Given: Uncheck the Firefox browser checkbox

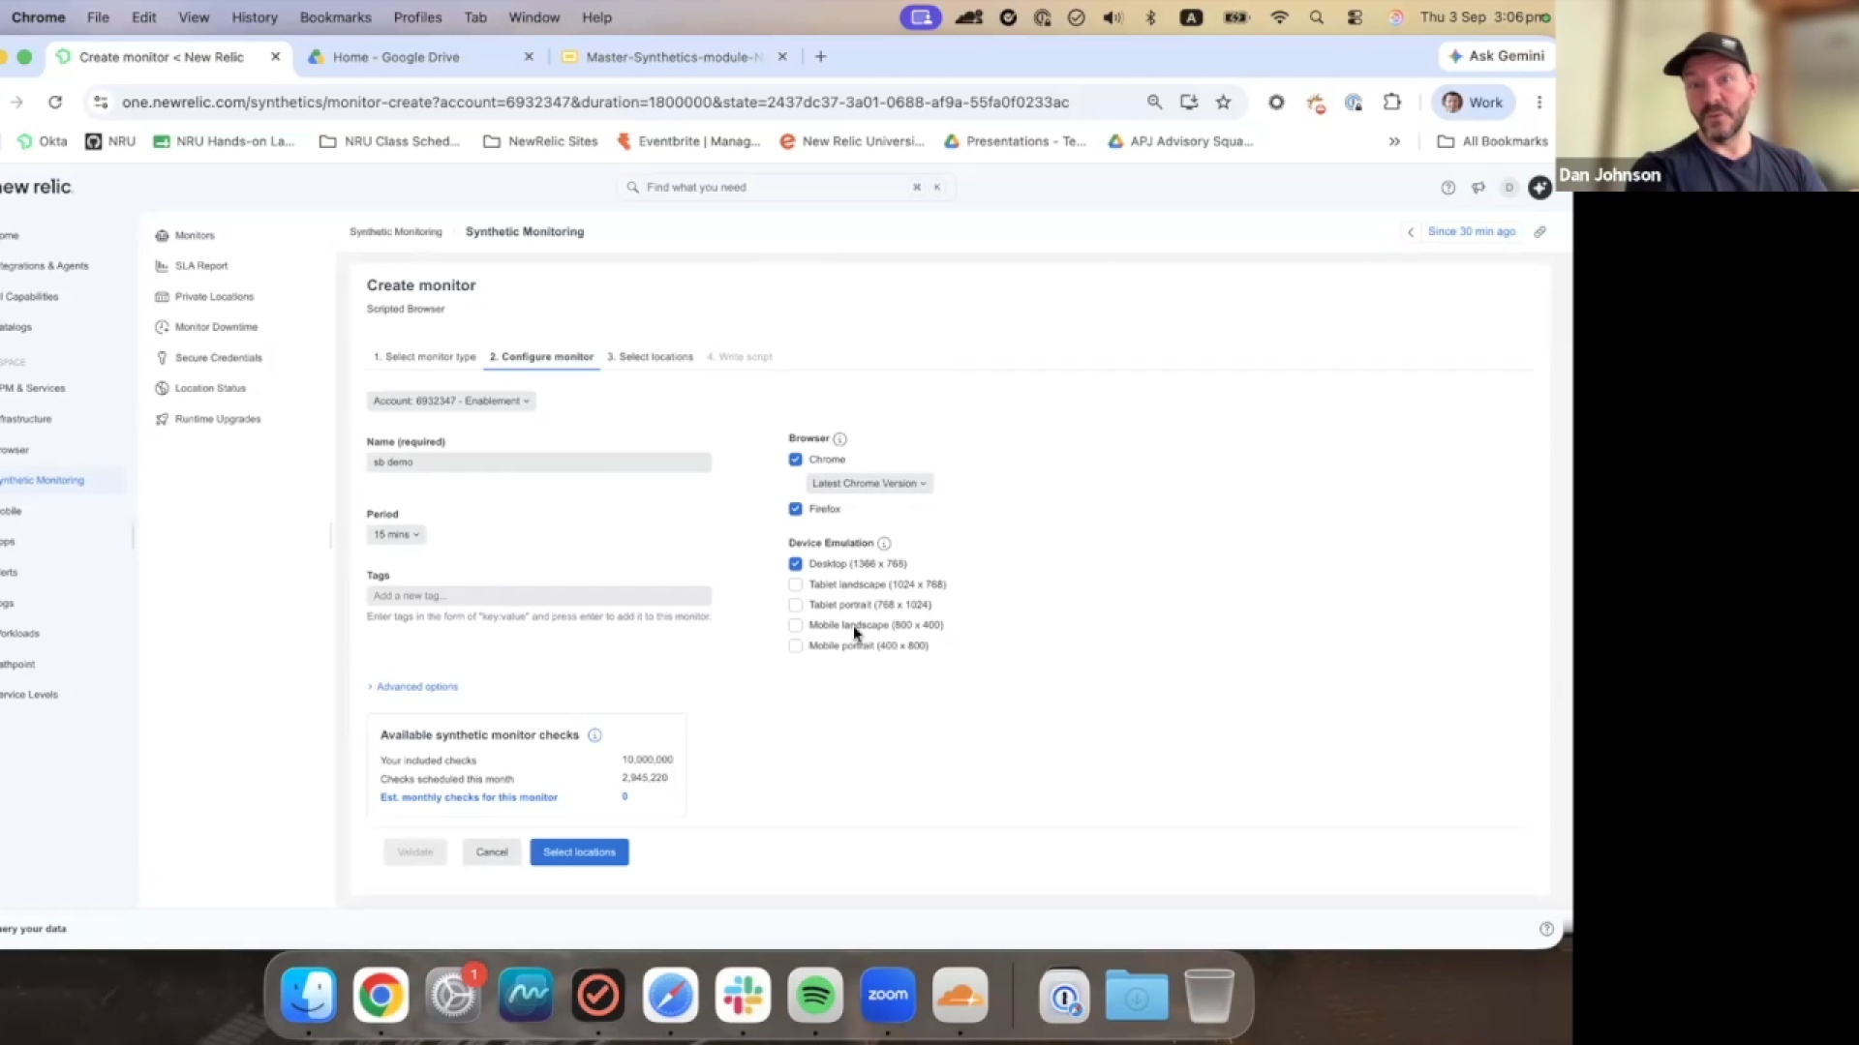Looking at the screenshot, I should point(796,509).
